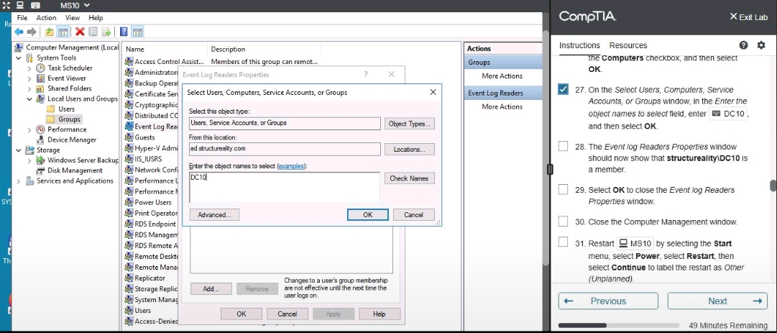This screenshot has height=333, width=777.
Task: Click the Object Types button
Action: pos(409,124)
